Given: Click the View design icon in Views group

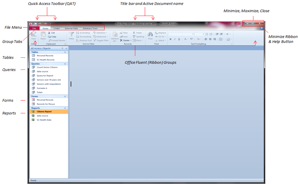Looking at the screenshot, I should coord(33,34).
